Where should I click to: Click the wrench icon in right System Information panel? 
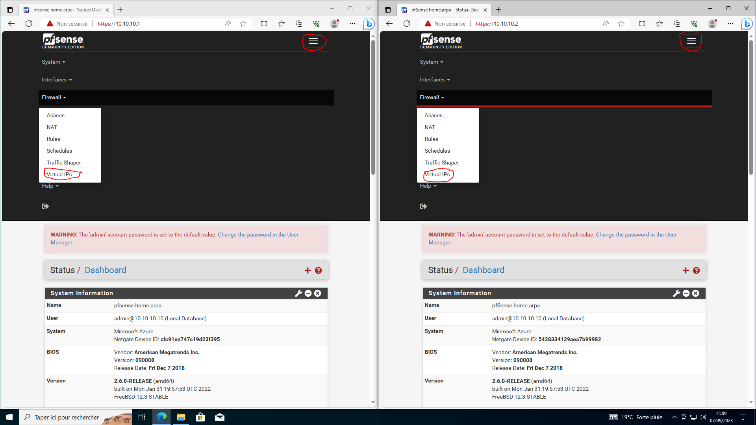point(676,293)
